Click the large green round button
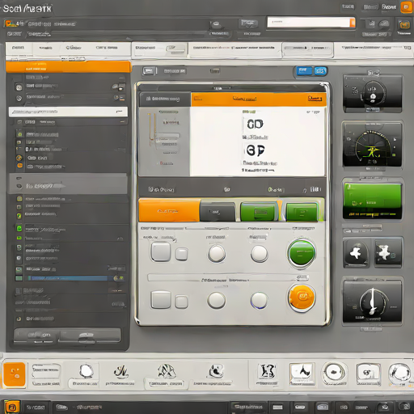Viewport: 414px width, 414px height. click(x=302, y=253)
